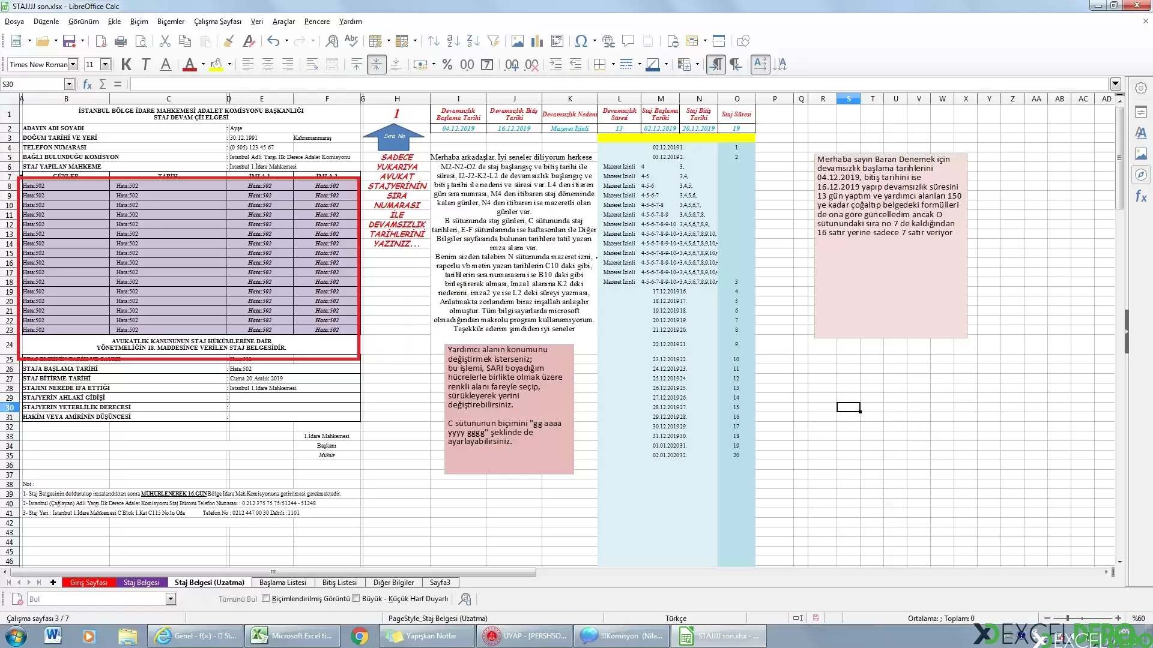Viewport: 1153px width, 648px height.
Task: Toggle Align Right
Action: point(288,64)
